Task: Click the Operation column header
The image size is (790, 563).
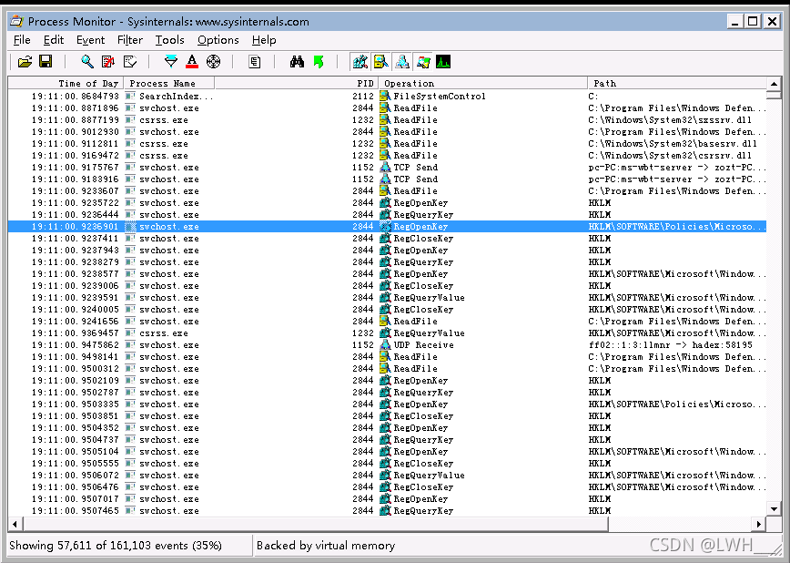Action: [x=482, y=83]
